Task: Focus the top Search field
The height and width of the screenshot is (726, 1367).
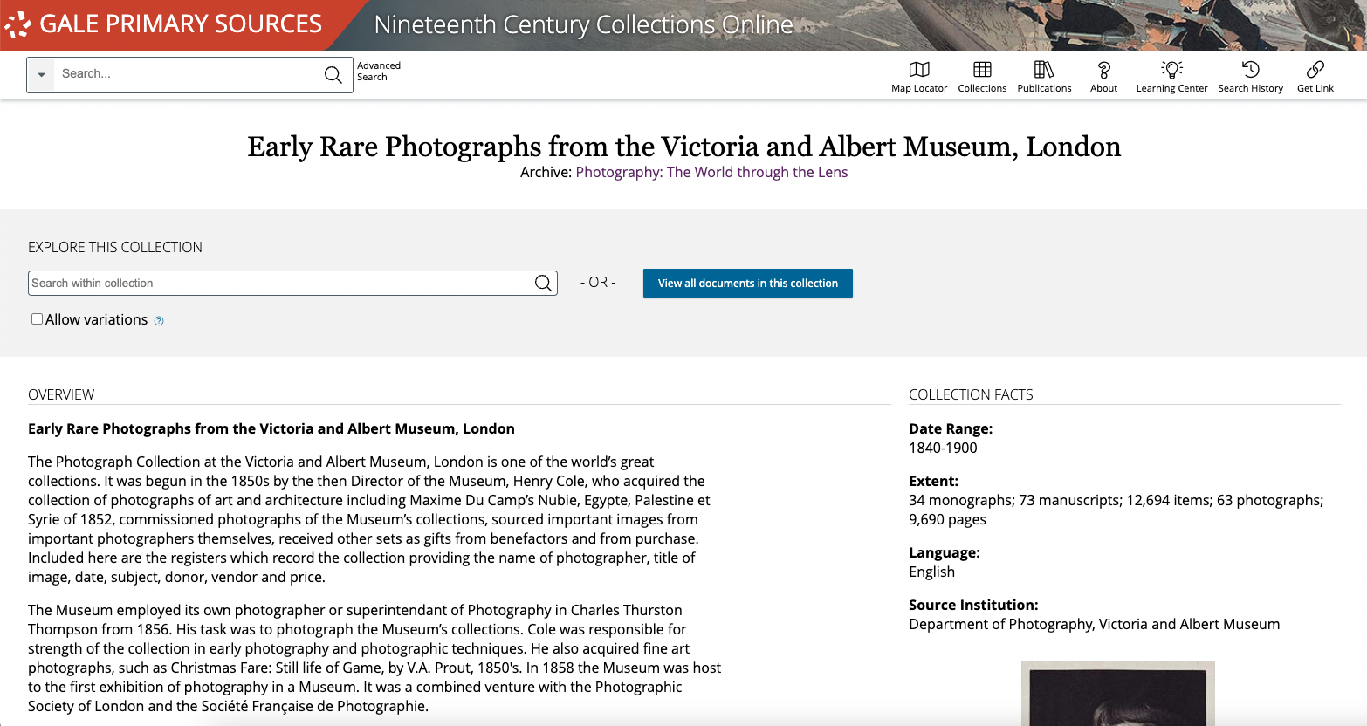Action: point(188,74)
